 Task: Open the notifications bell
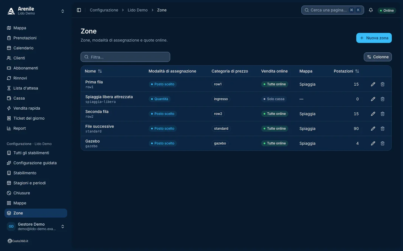[x=371, y=10]
